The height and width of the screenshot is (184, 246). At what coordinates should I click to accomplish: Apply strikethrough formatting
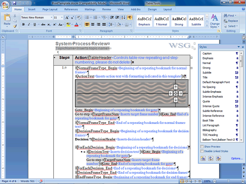43,25
